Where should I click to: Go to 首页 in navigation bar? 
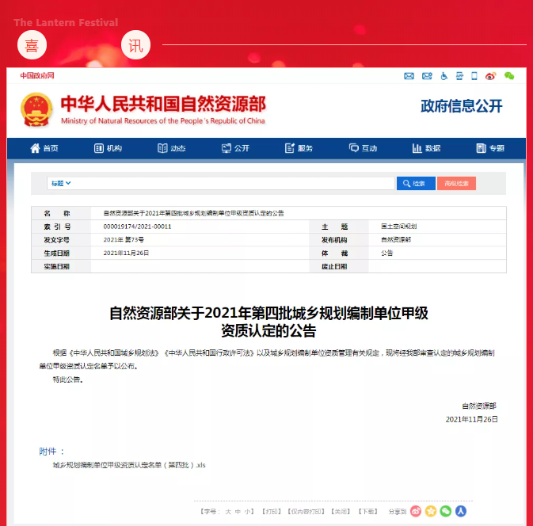(44, 148)
